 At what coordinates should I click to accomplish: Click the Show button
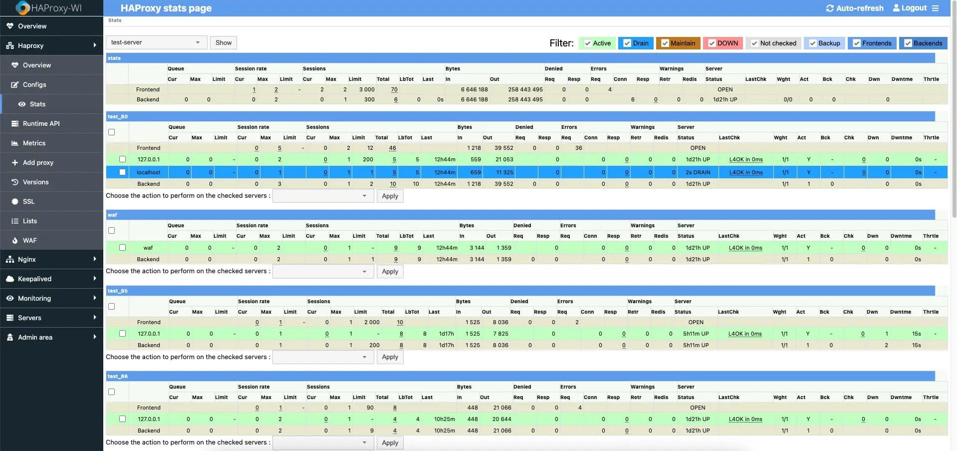(x=223, y=42)
